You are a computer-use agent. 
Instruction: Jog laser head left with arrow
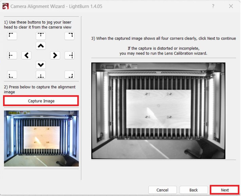coord(26,55)
